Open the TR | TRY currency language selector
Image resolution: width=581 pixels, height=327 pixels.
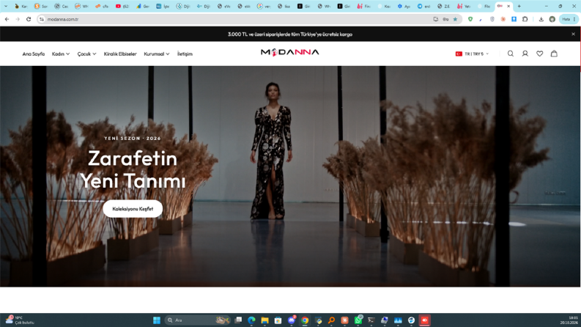point(472,54)
